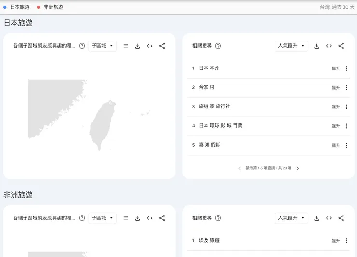Screen dimensions: 357x257
Task: Open more options for 喜 鴻 假期
Action: pyautogui.click(x=346, y=145)
